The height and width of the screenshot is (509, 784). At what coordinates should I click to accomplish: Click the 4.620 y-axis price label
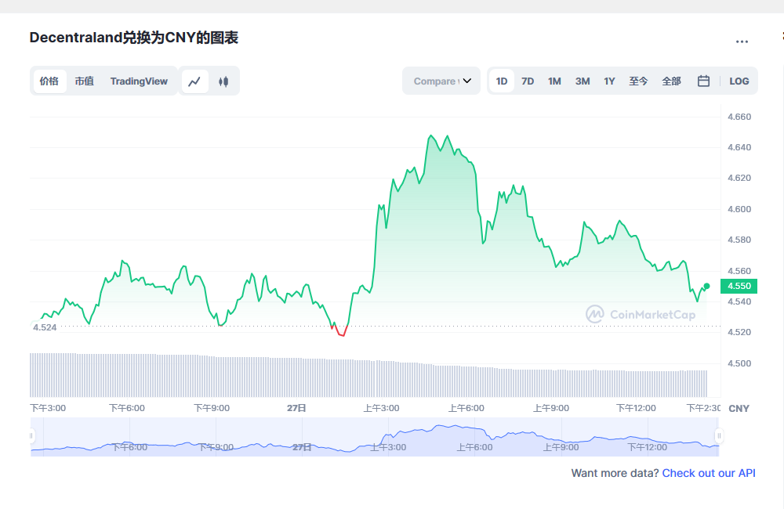pos(739,178)
